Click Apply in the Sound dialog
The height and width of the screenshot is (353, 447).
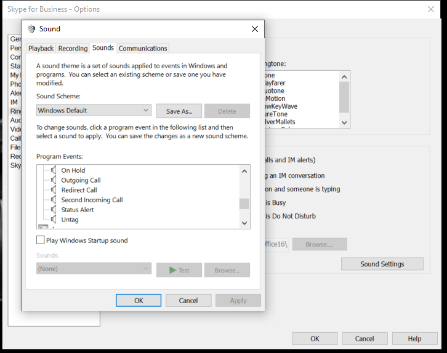tap(238, 300)
